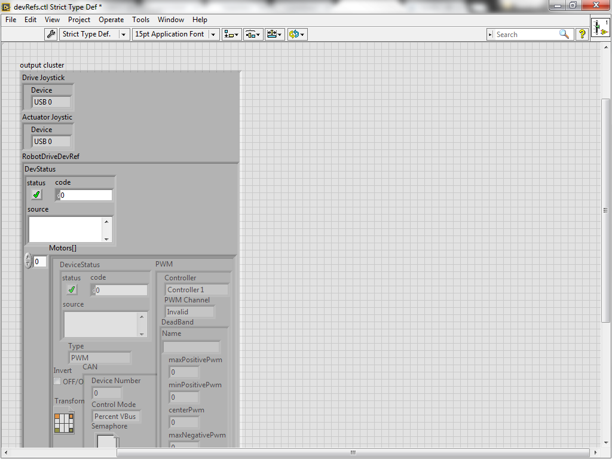
Task: Toggle the DevStatus status checkmark indicator
Action: click(36, 194)
